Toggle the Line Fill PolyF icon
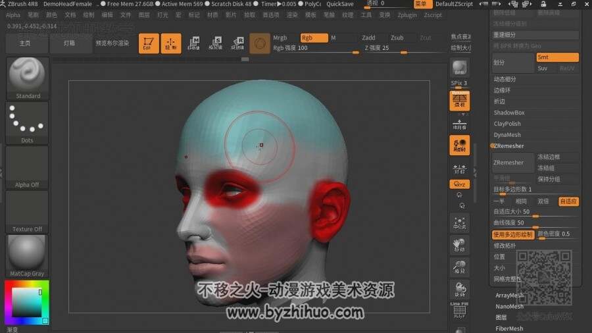This screenshot has width=592, height=333. click(x=460, y=311)
